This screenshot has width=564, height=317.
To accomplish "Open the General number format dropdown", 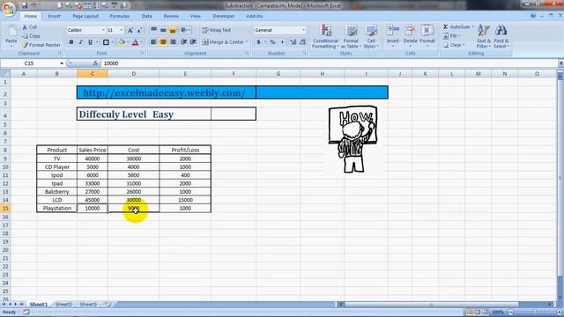I will [303, 30].
